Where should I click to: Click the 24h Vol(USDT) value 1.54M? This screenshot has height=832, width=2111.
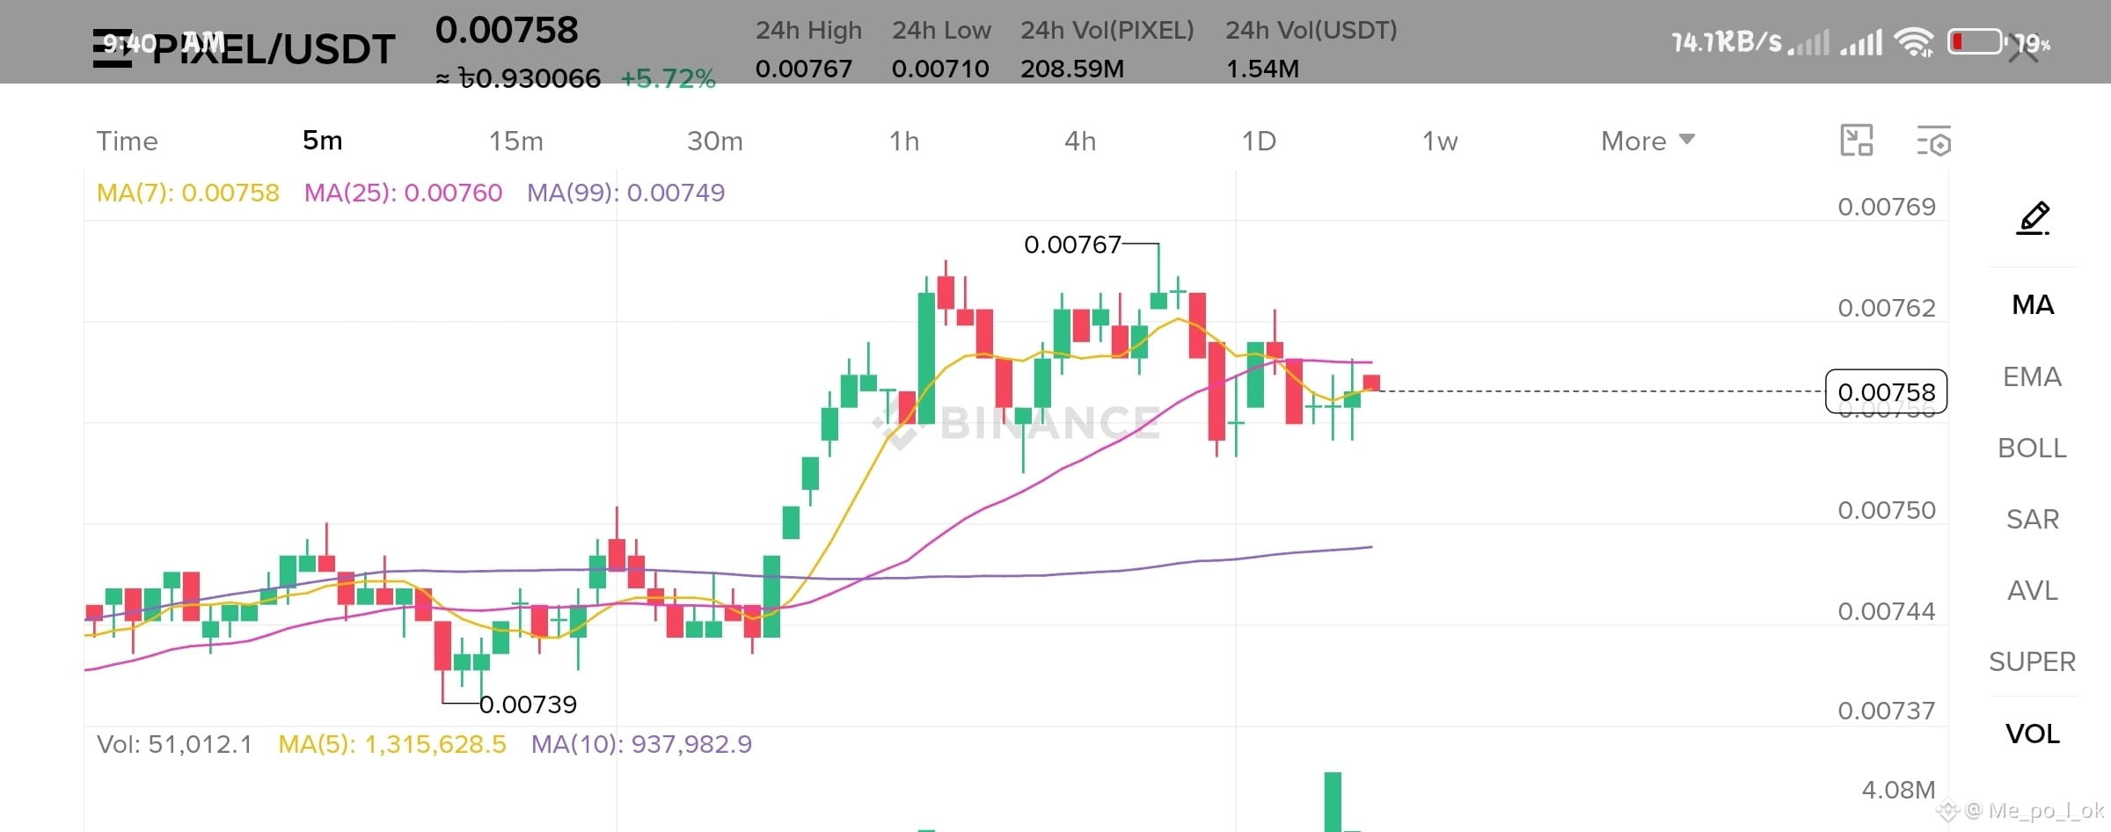1262,69
